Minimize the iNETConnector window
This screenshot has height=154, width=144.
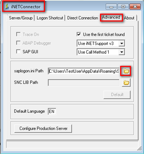(111, 7)
